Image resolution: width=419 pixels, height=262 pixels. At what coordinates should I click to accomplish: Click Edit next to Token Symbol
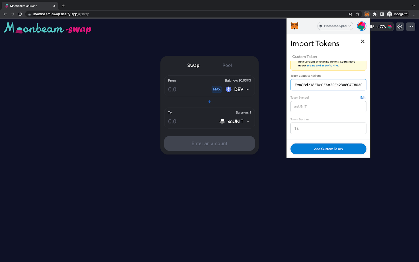click(363, 98)
